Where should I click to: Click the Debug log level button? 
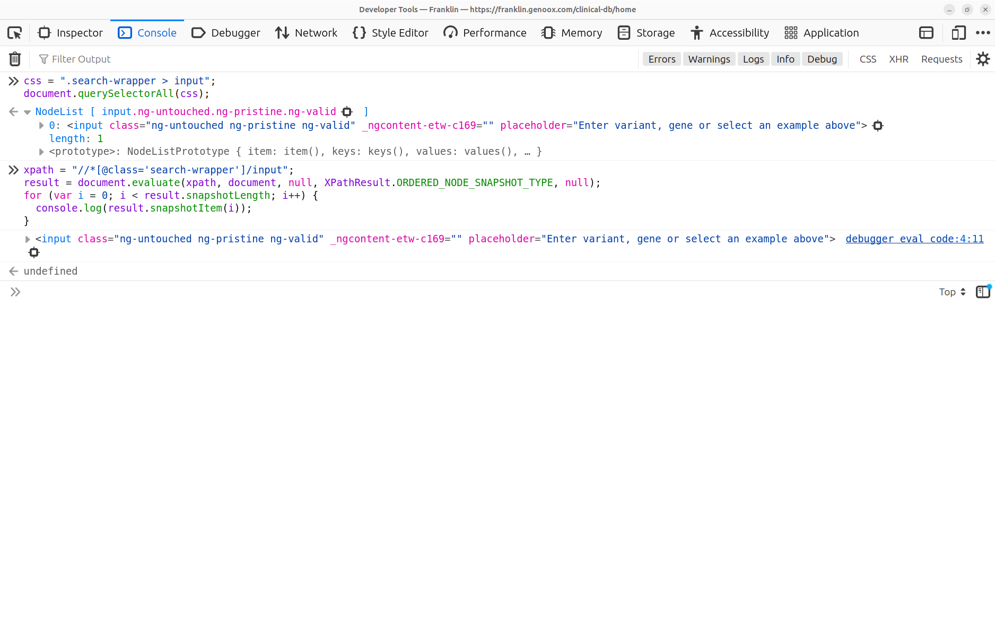tap(822, 59)
